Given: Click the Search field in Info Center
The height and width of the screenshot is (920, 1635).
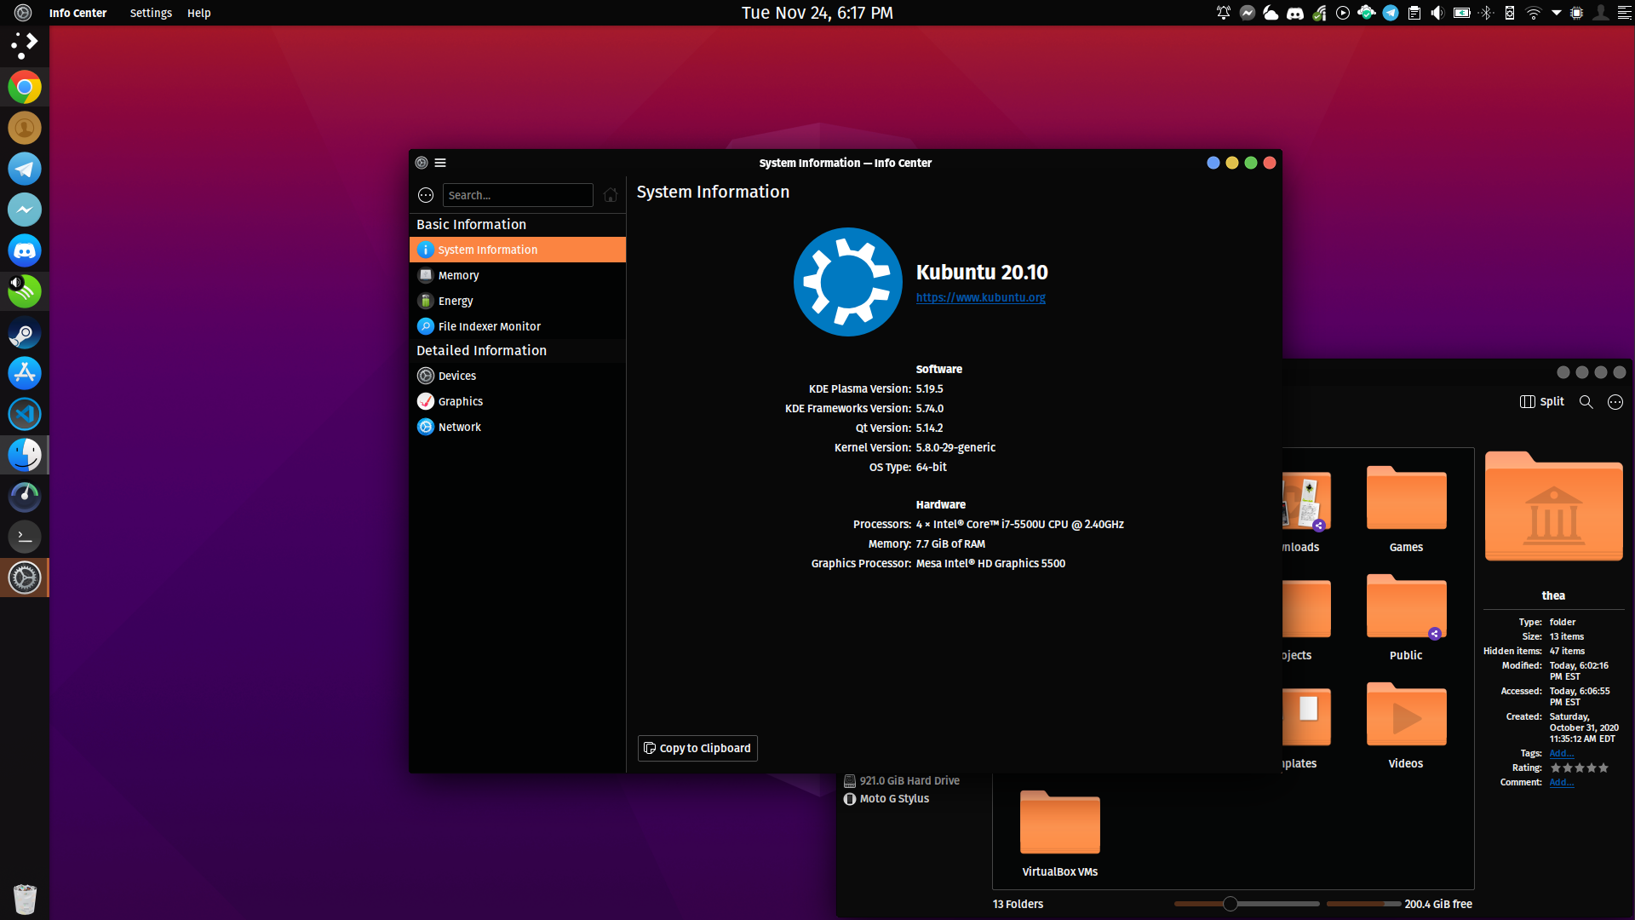Looking at the screenshot, I should tap(518, 195).
